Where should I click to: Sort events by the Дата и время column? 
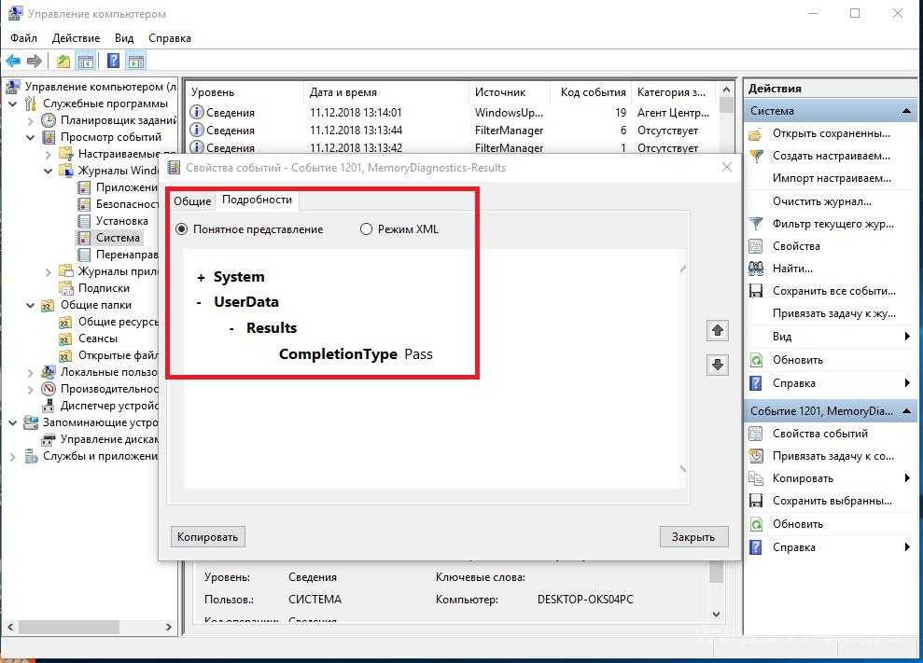(x=343, y=92)
